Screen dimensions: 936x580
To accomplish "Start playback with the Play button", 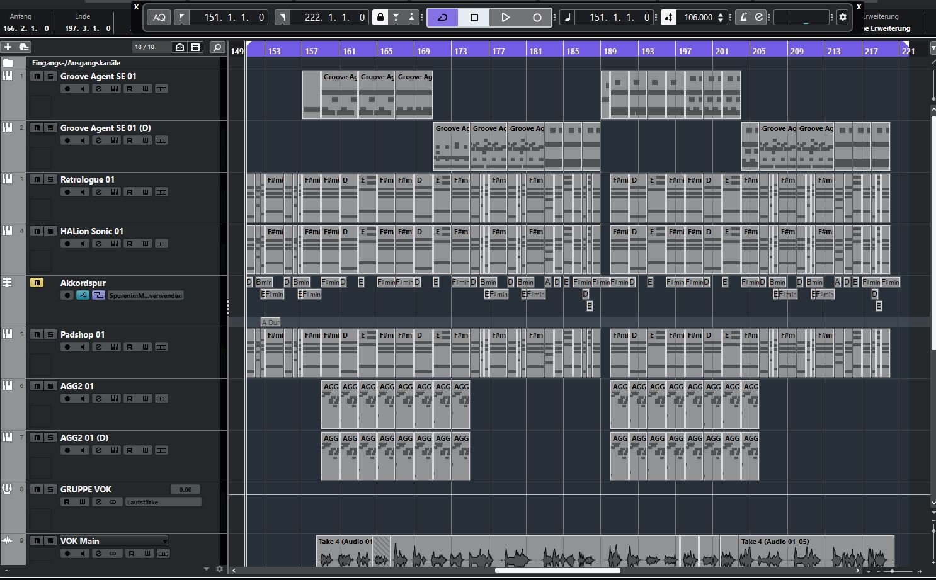I will point(505,18).
